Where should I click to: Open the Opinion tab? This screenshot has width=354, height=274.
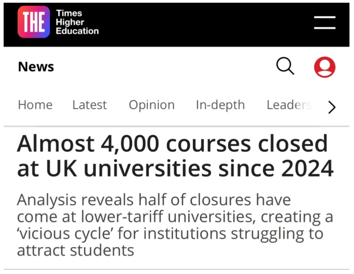pos(152,105)
